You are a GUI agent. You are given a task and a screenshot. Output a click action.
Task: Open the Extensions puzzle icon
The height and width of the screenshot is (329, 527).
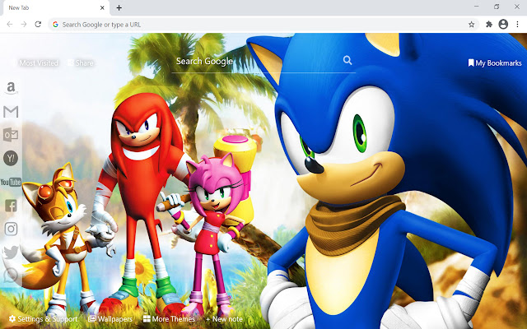click(x=489, y=24)
